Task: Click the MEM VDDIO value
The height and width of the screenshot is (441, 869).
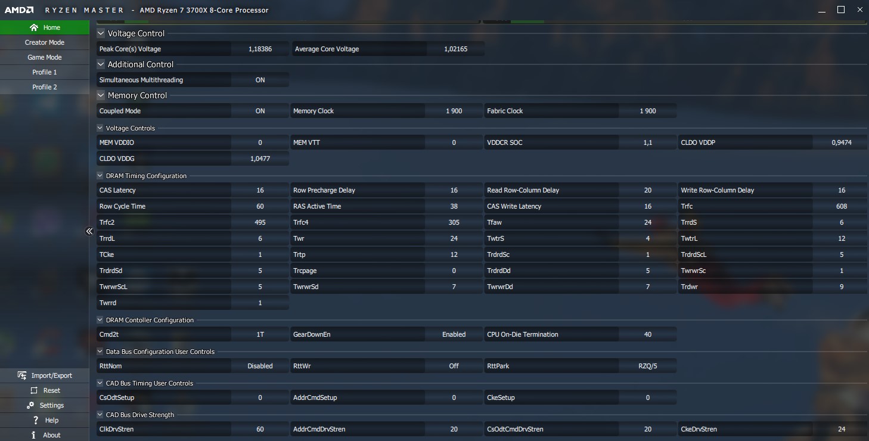Action: (x=260, y=142)
